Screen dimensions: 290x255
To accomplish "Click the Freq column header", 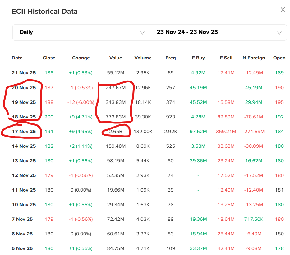I will click(171, 58).
